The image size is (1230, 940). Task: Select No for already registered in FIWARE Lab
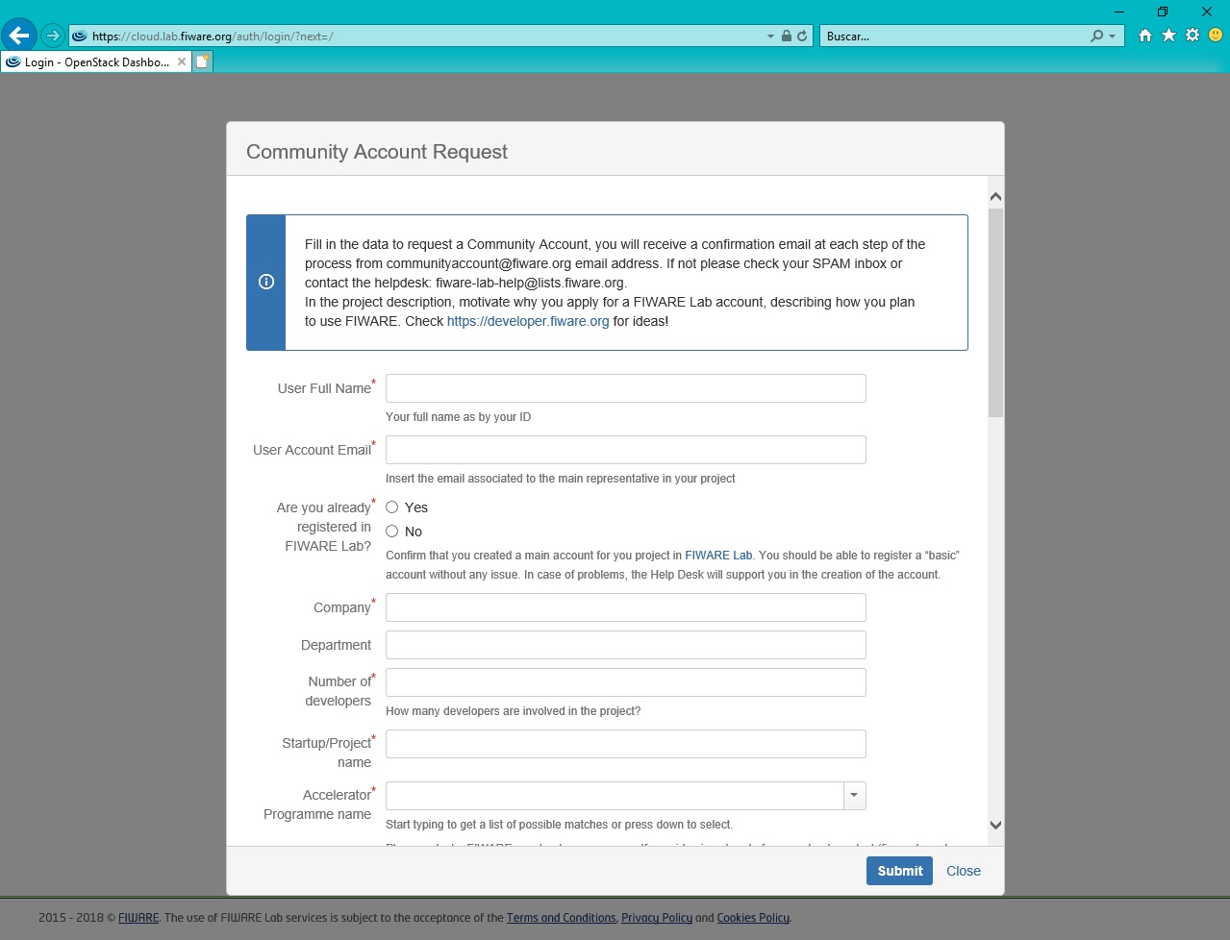tap(392, 532)
